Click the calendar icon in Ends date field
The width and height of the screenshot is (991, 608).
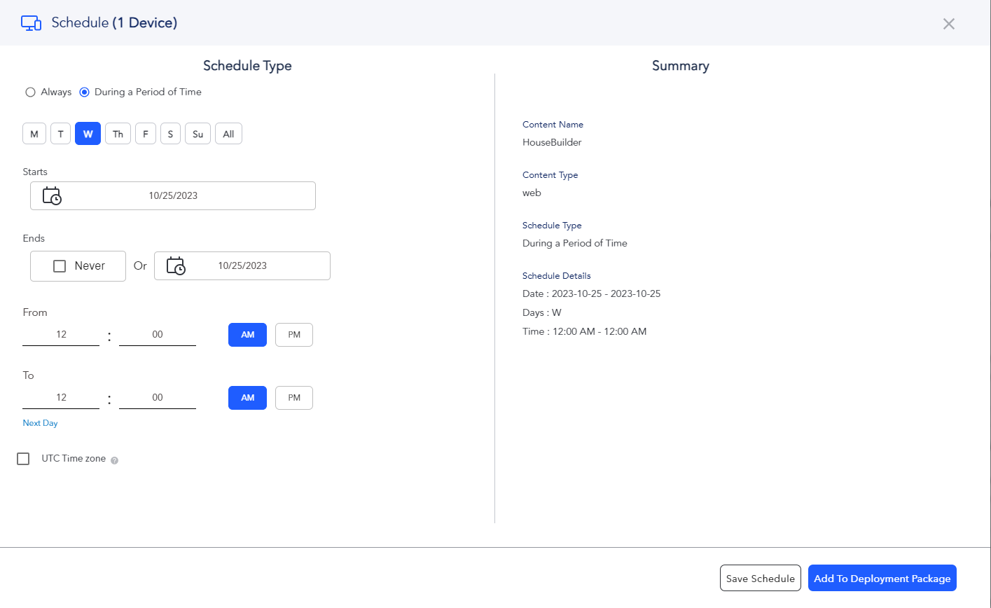tap(176, 265)
